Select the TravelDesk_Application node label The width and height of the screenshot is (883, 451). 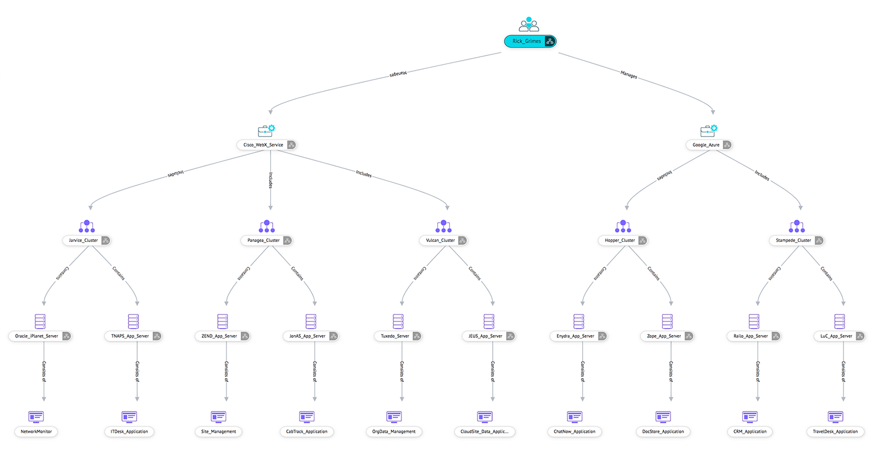tap(836, 432)
